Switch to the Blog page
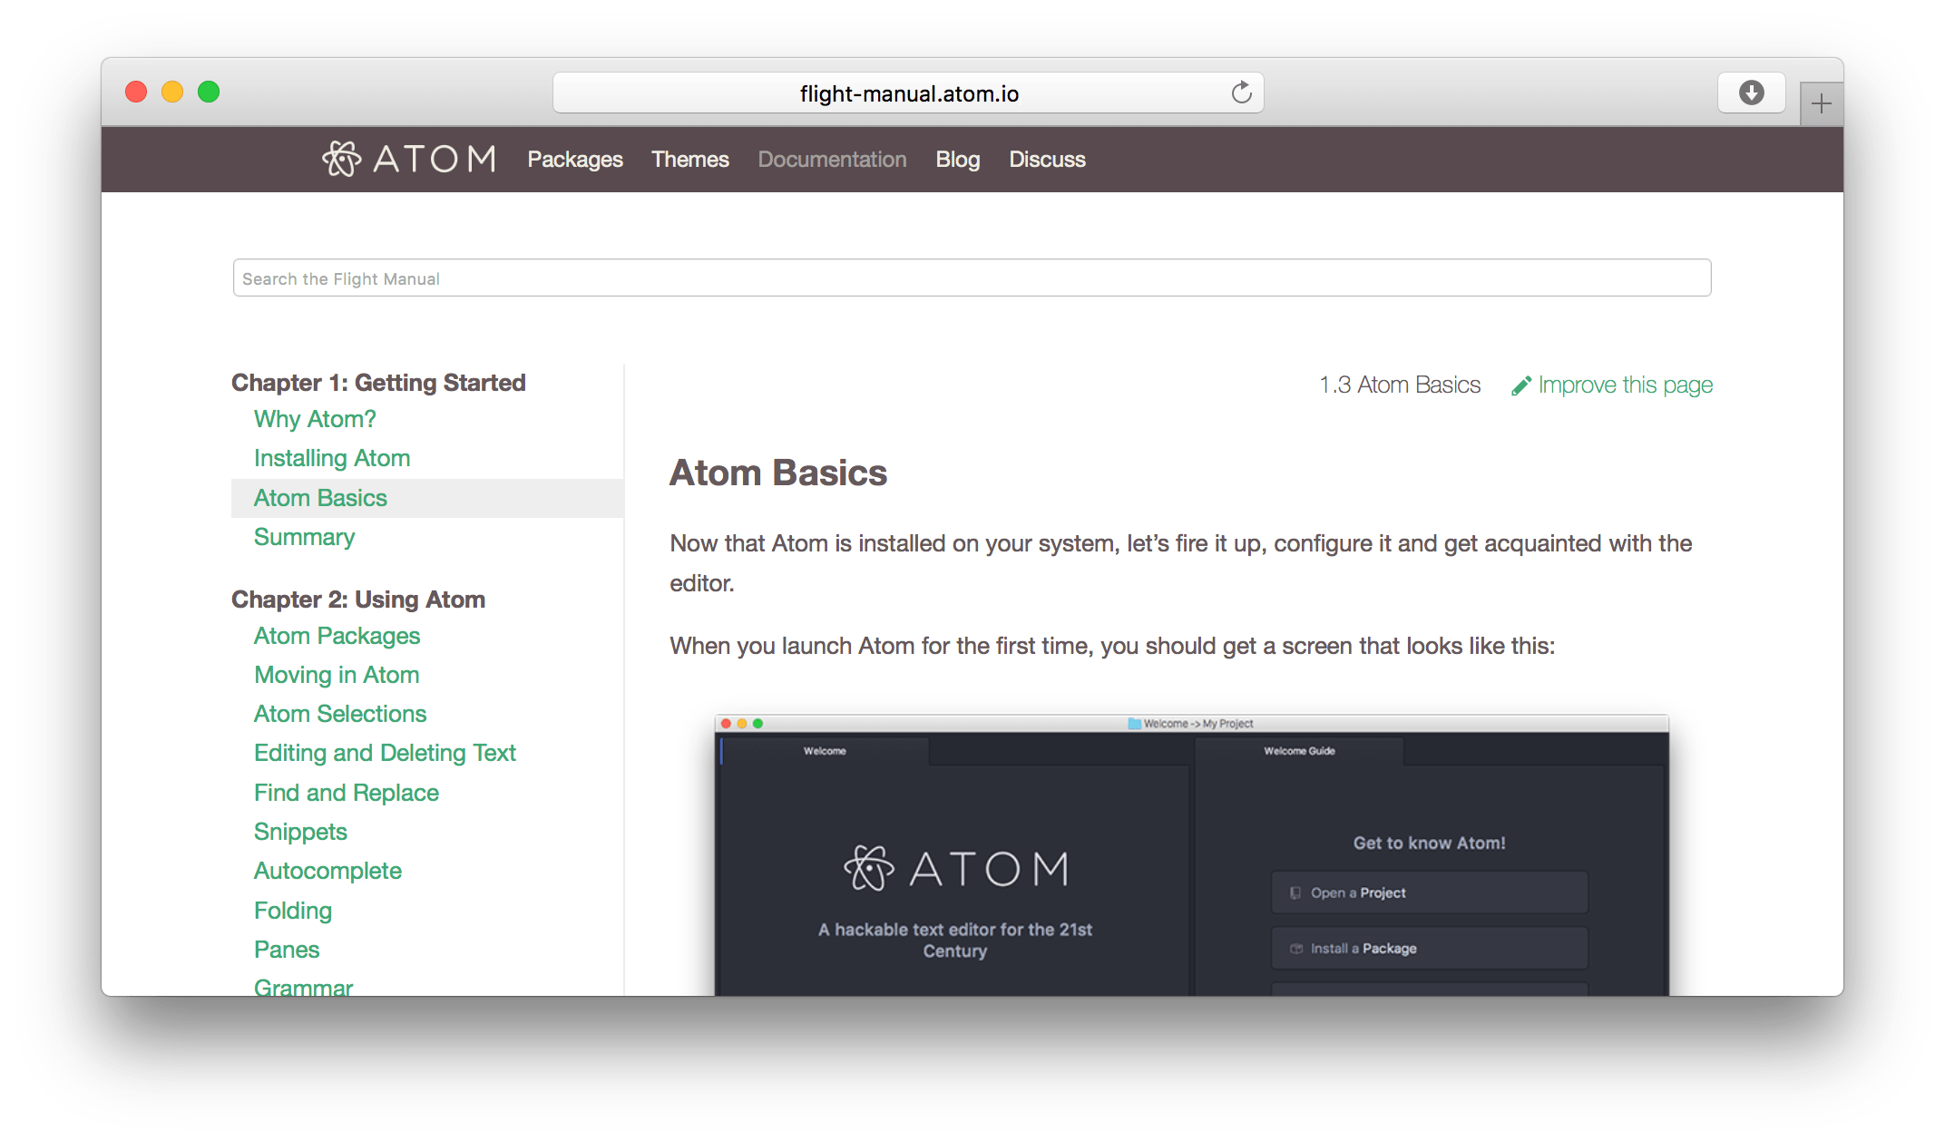The image size is (1945, 1141). pyautogui.click(x=957, y=159)
